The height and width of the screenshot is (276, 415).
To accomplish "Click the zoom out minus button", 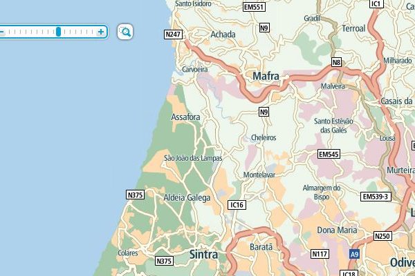I will pyautogui.click(x=2, y=32).
